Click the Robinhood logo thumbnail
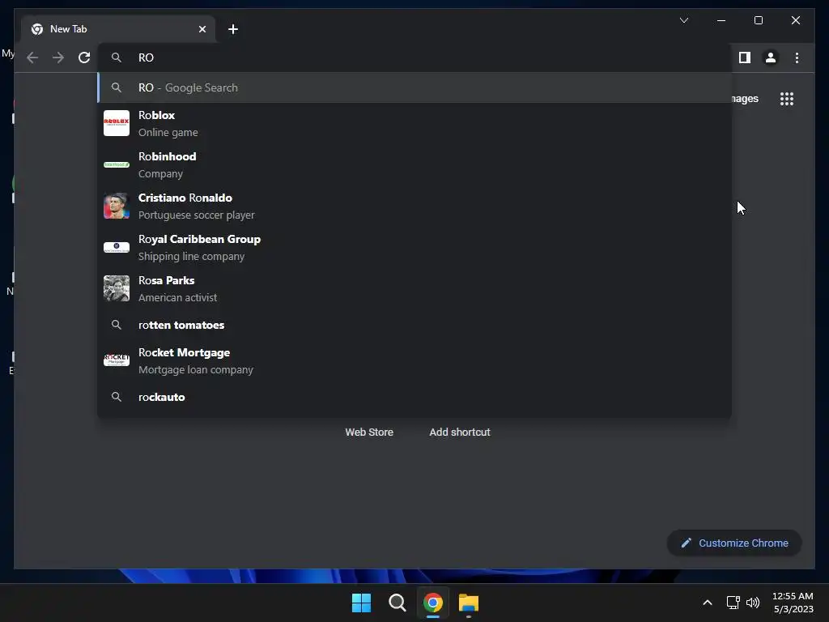 117,164
